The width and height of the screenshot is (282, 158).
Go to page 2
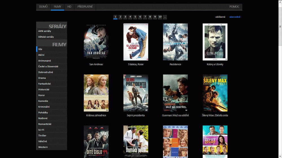pyautogui.click(x=120, y=17)
